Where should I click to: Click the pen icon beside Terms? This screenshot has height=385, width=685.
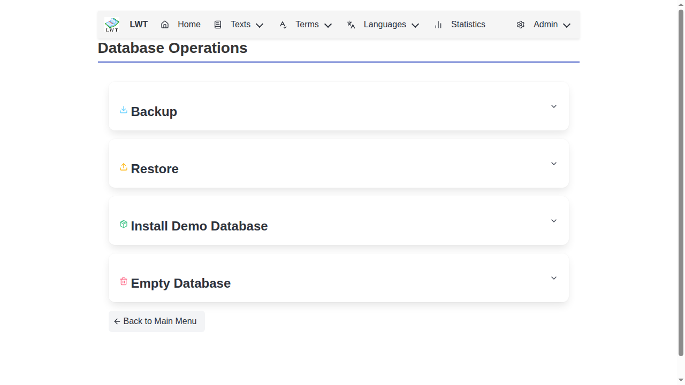tap(283, 24)
